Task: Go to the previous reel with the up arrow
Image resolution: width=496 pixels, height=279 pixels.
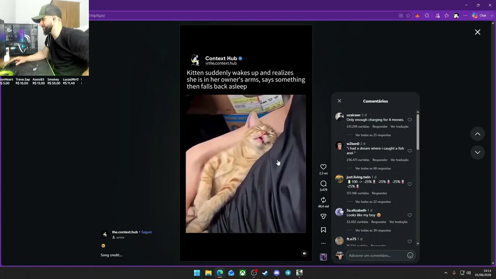Action: click(x=477, y=134)
